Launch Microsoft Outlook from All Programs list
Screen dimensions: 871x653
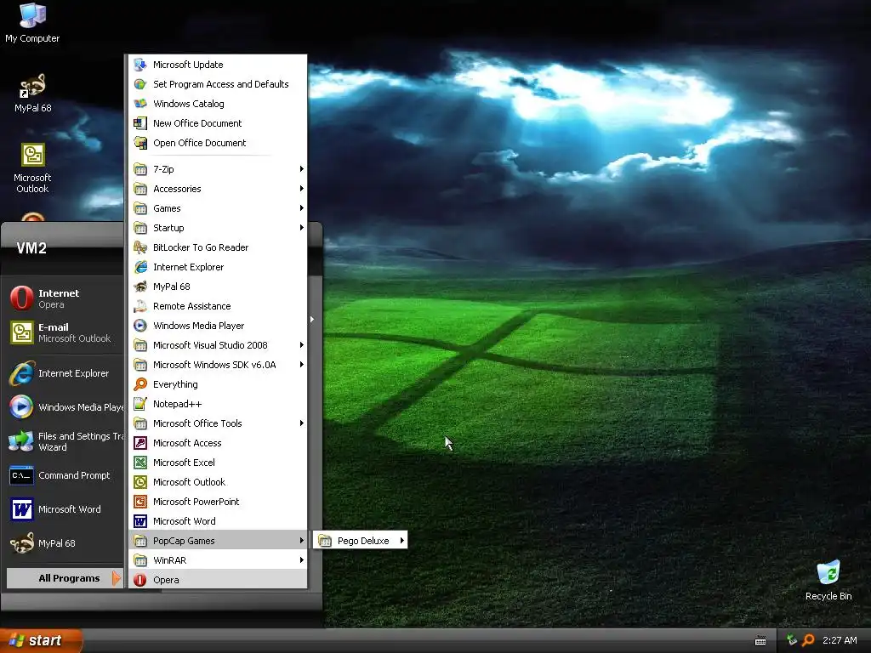[218, 482]
